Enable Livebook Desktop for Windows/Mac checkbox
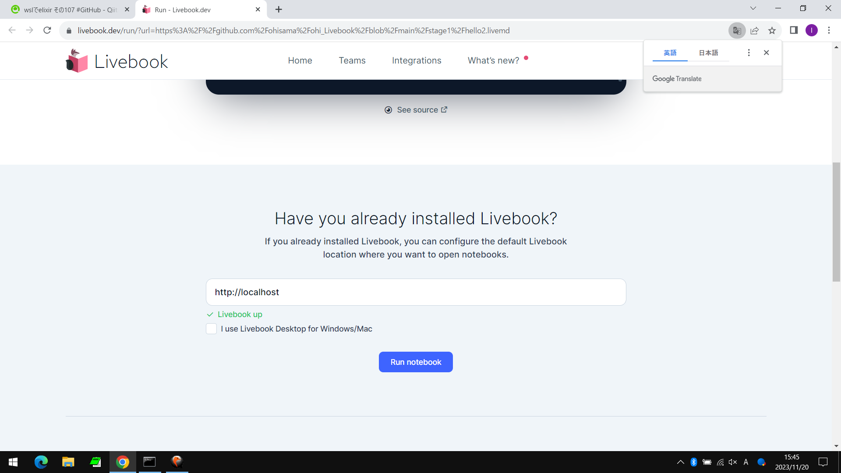The height and width of the screenshot is (473, 841). coord(211,329)
